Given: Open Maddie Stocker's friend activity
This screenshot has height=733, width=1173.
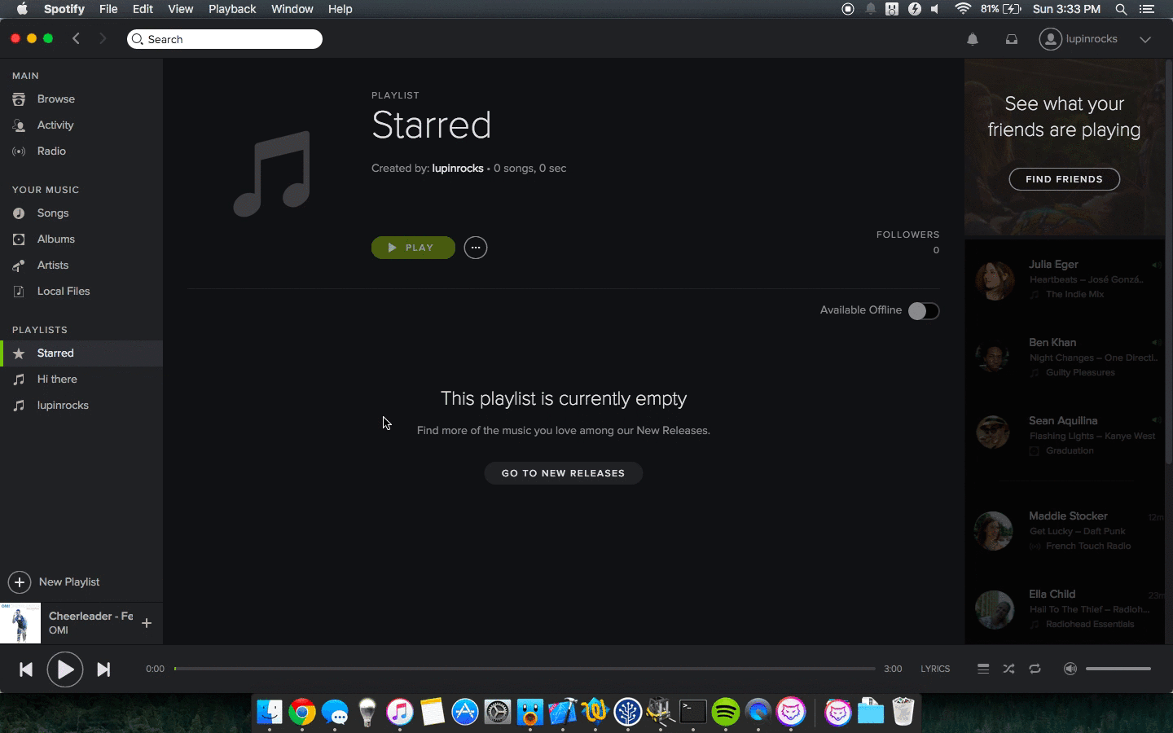Looking at the screenshot, I should (1065, 530).
